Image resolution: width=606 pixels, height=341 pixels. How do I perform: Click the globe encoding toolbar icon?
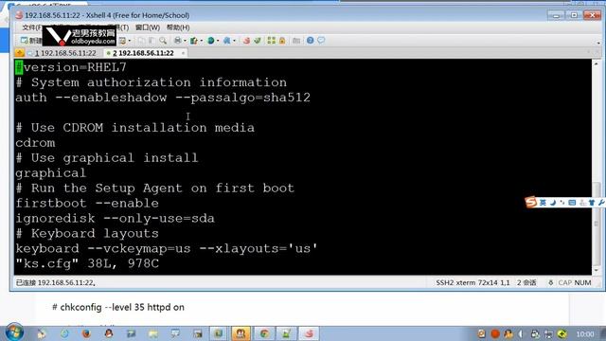click(x=210, y=40)
